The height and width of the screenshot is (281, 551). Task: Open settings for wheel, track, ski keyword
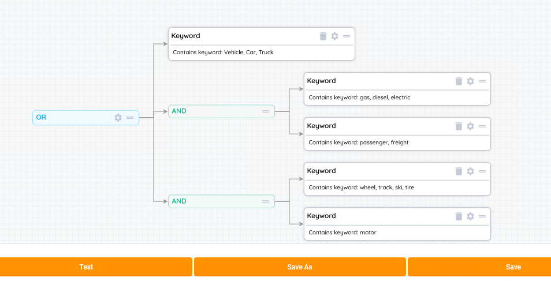point(470,171)
